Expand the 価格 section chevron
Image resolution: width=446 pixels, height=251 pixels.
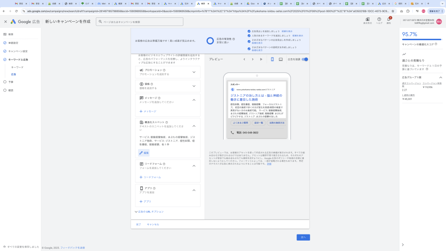tap(194, 86)
